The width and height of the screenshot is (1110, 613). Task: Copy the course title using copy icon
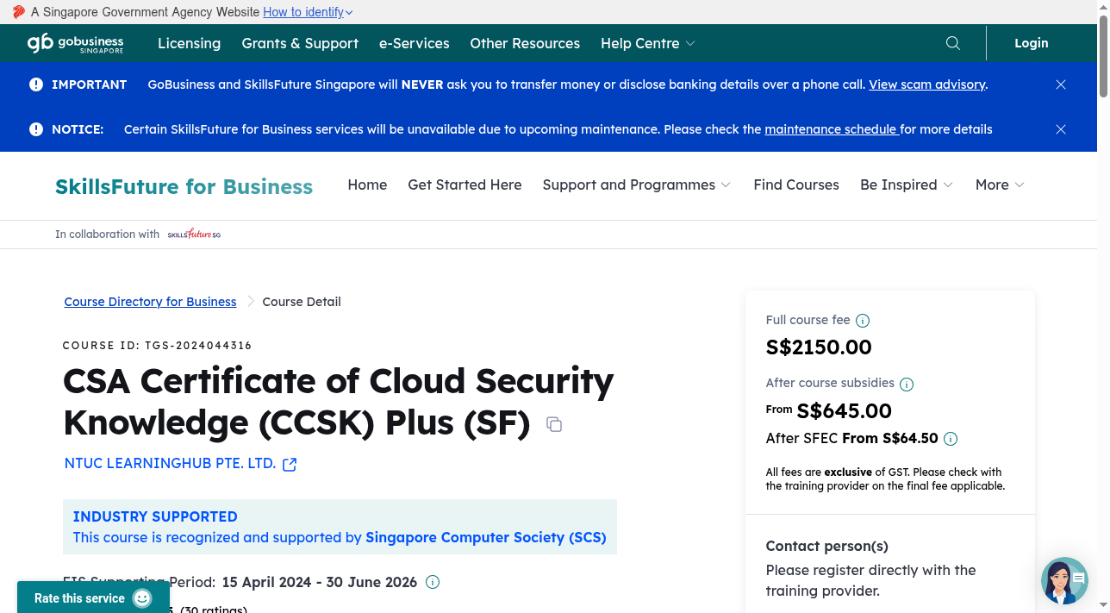pos(554,424)
